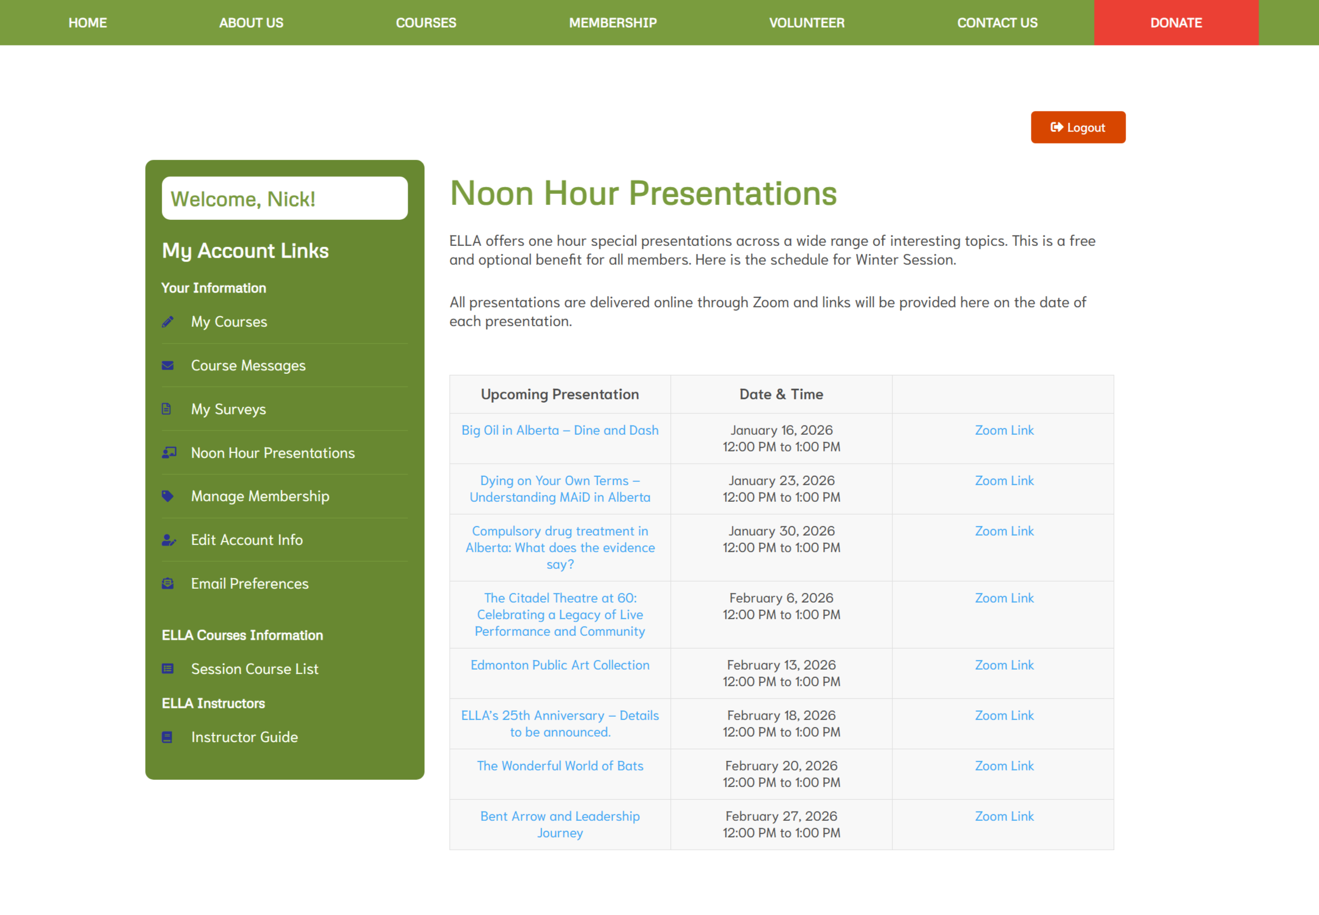
Task: Open the Membership menu item
Action: point(613,23)
